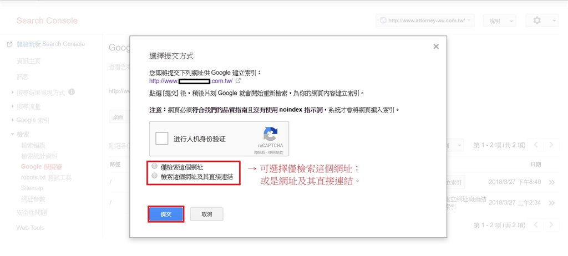Open 安全性問題 in the sidebar
The height and width of the screenshot is (256, 568).
[x=32, y=213]
